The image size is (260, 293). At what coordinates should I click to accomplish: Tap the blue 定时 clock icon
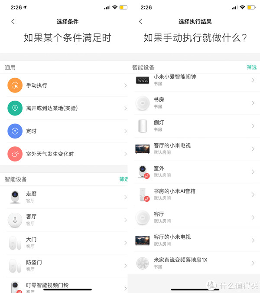click(15, 131)
